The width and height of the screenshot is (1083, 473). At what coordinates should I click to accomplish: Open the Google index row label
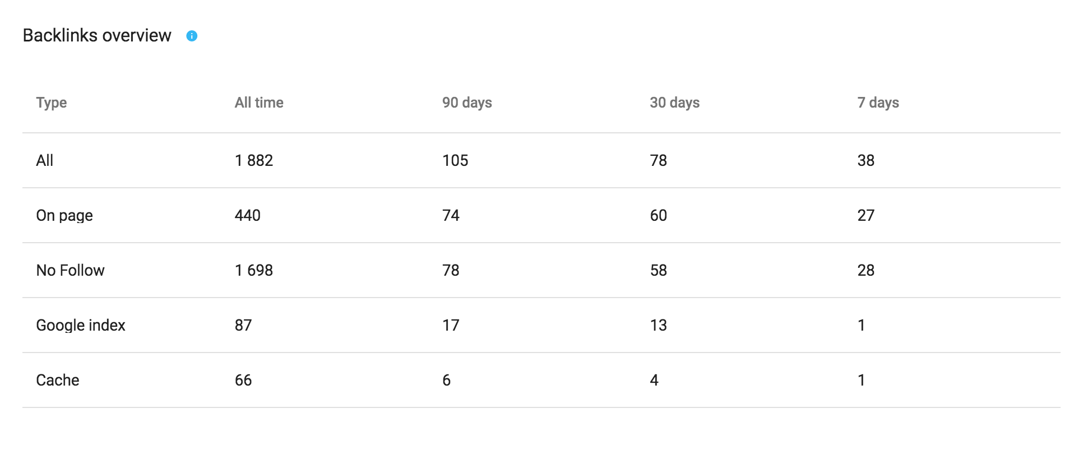81,326
